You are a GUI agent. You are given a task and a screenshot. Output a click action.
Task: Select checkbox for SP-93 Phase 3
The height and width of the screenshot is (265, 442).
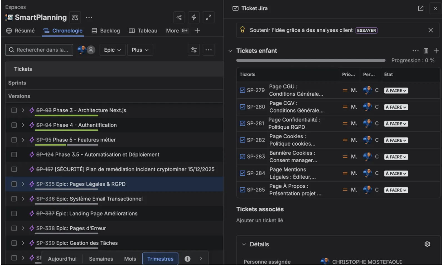[14, 110]
